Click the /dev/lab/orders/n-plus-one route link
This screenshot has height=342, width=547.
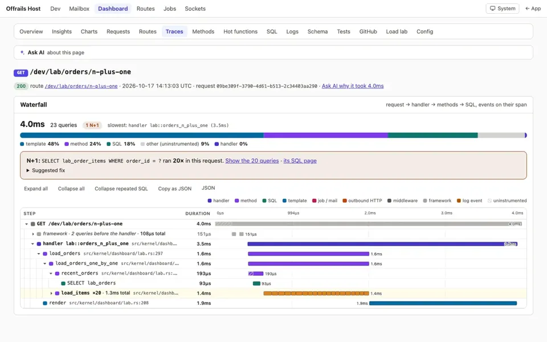[81, 86]
